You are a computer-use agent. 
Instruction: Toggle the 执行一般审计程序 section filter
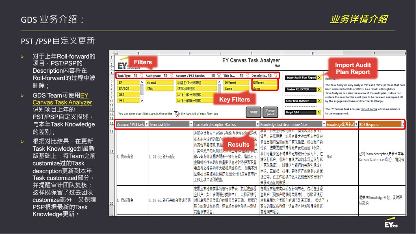coord(196,101)
